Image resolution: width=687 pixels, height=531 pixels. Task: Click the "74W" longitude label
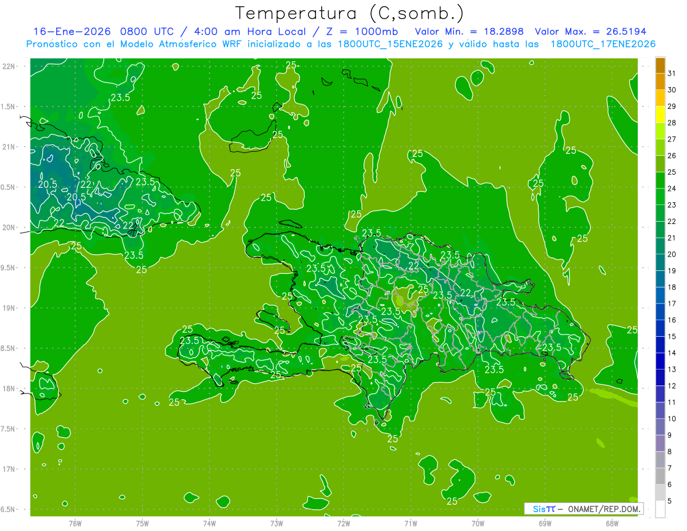[x=209, y=524]
